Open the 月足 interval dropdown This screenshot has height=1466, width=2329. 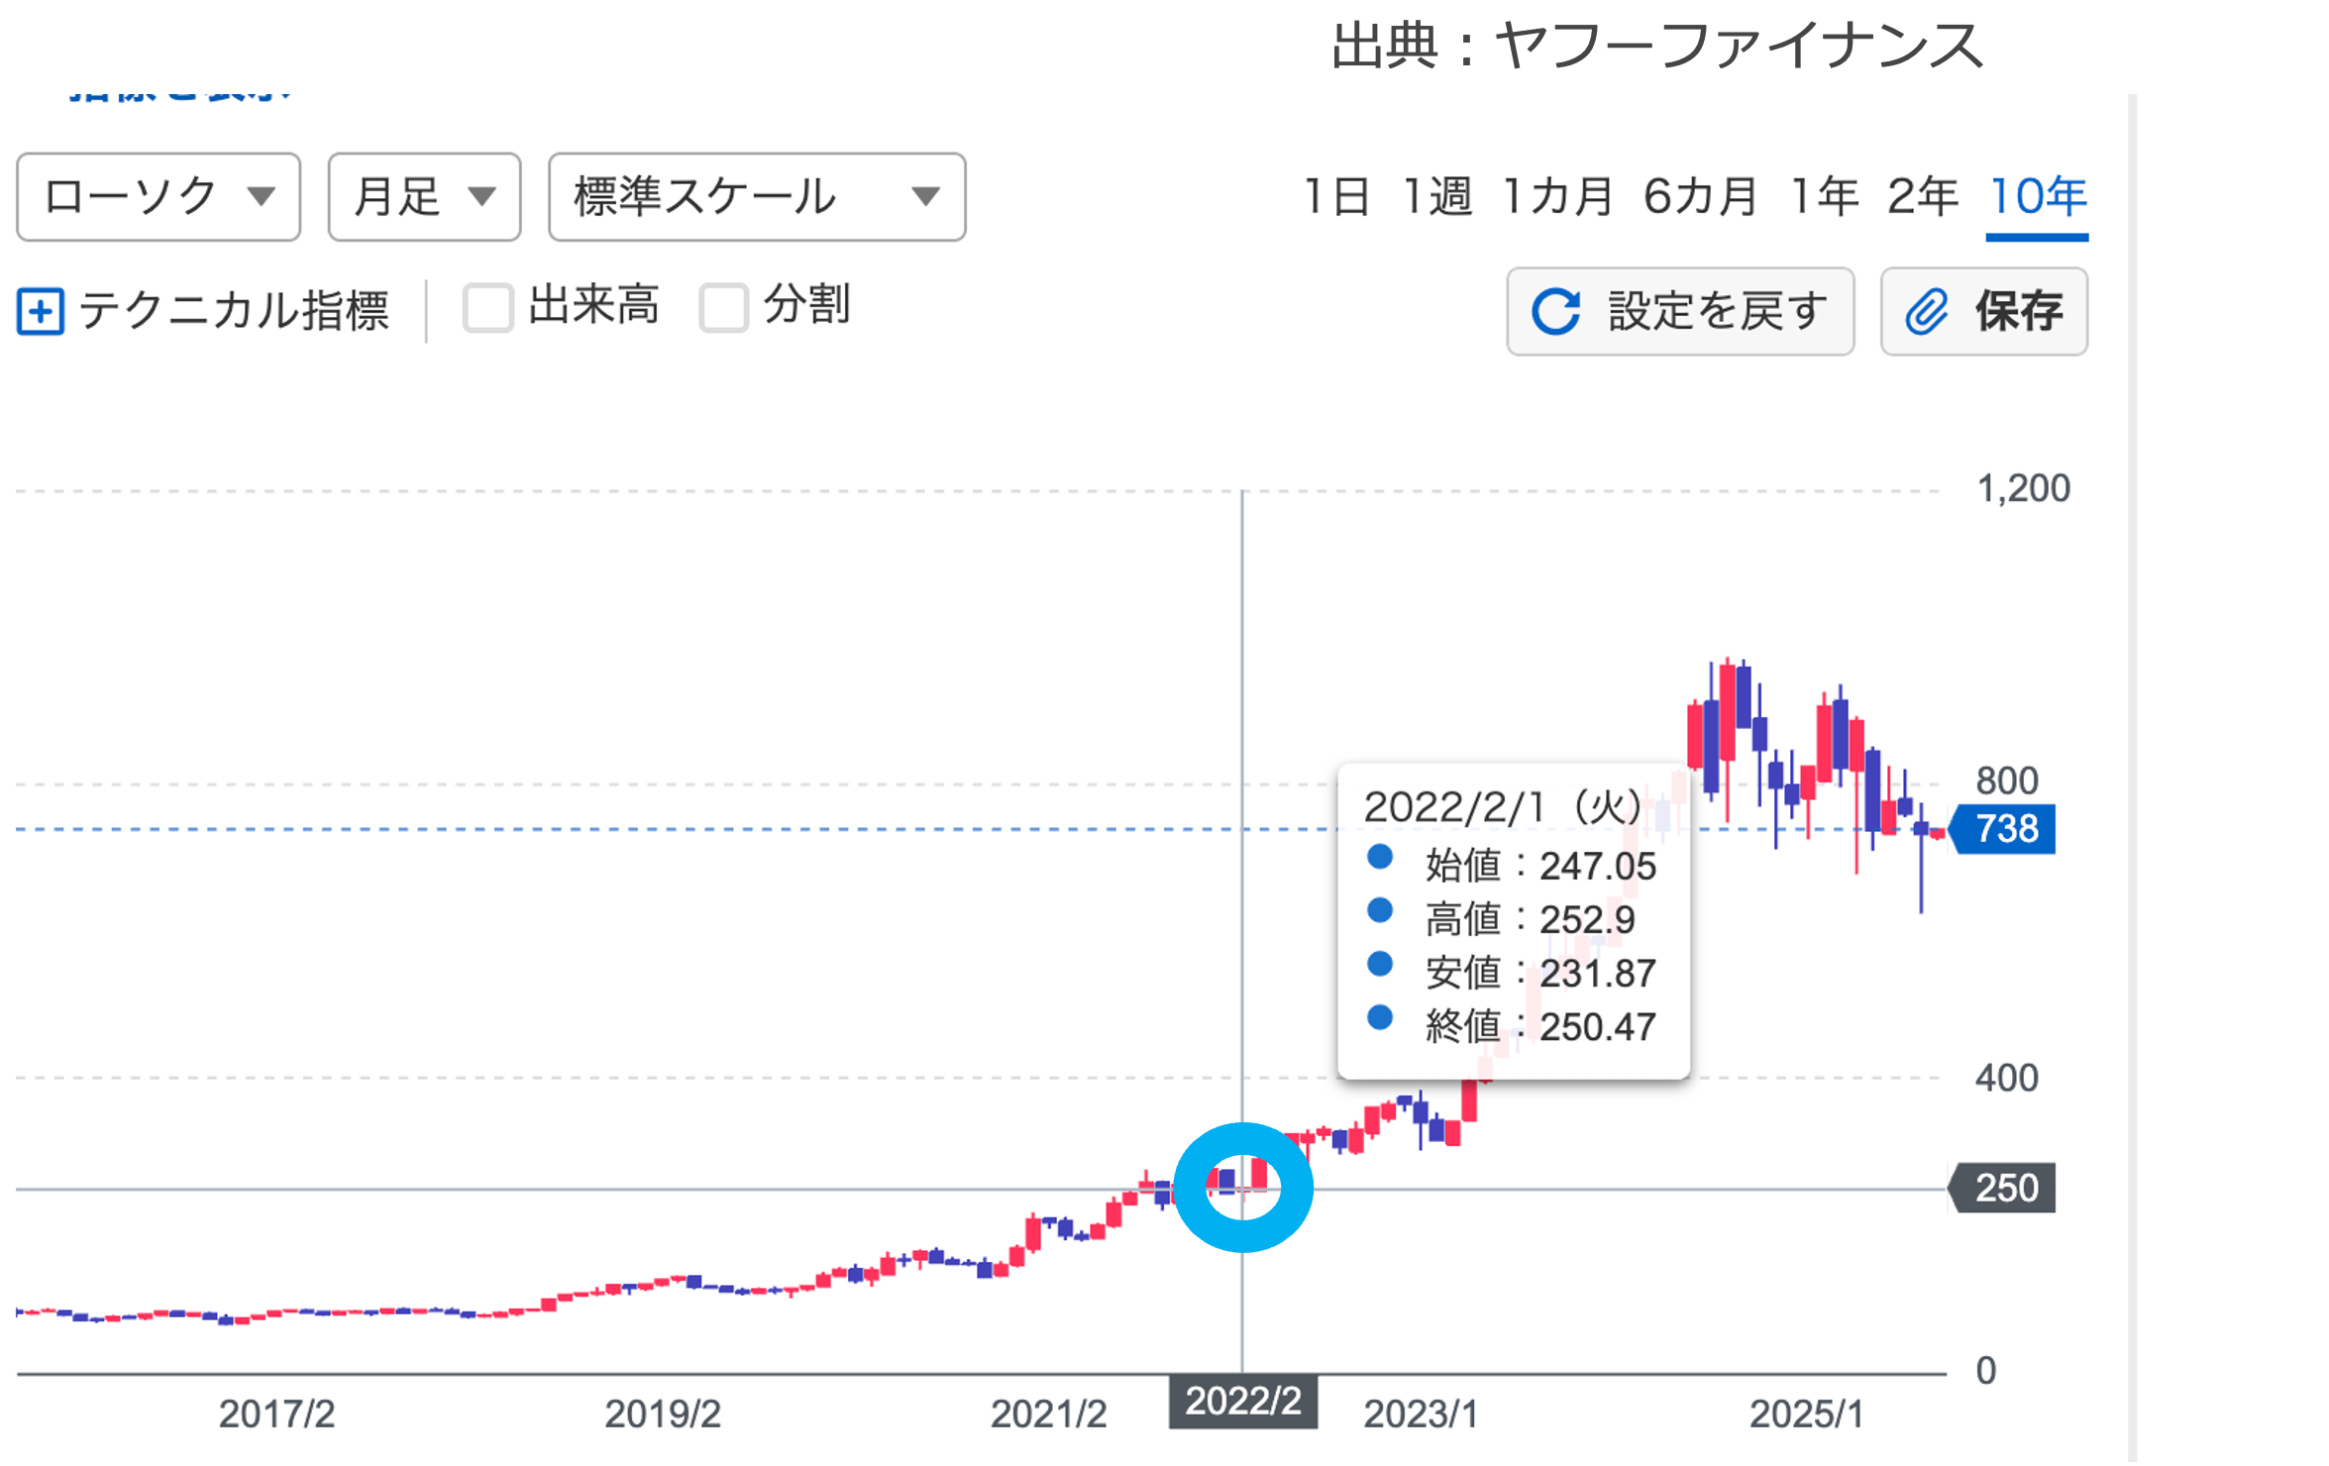click(424, 197)
